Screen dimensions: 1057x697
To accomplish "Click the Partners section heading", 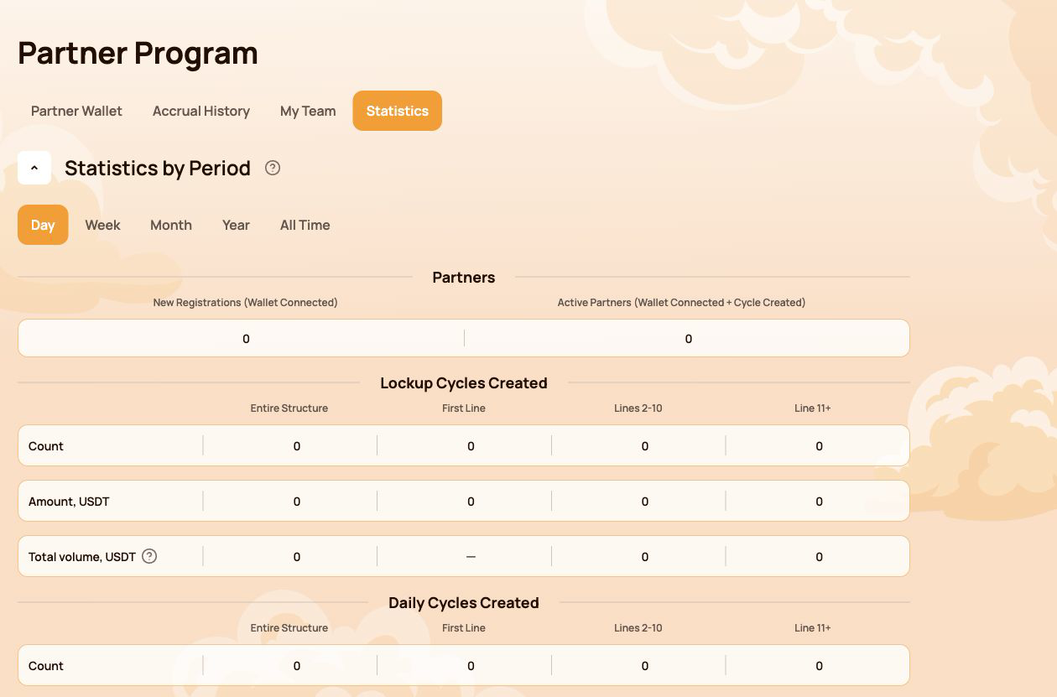I will [464, 278].
